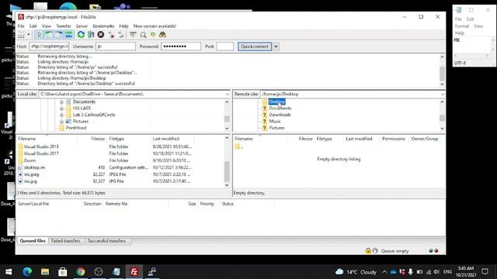
Task: Switch to the Successful transfers tab
Action: (x=107, y=241)
